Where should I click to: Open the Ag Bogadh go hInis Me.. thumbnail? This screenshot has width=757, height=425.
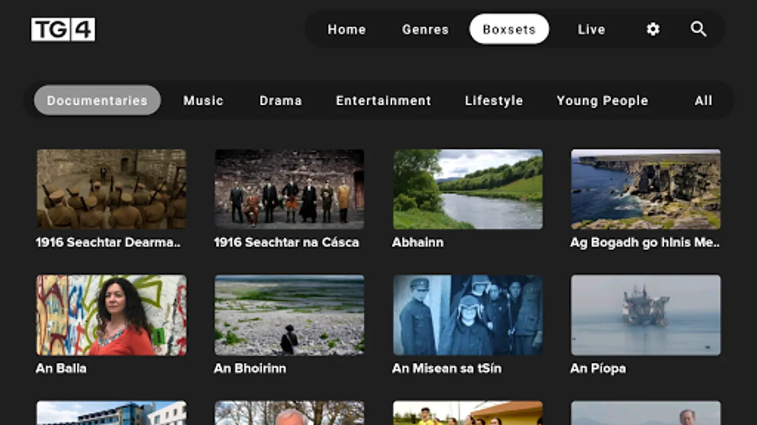click(x=646, y=189)
